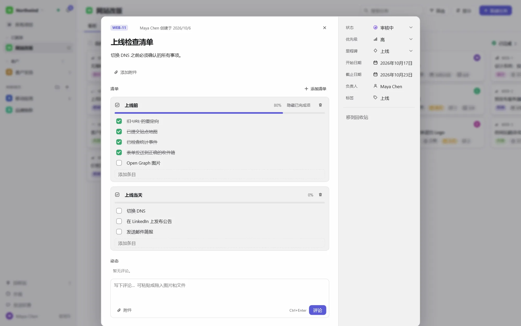Click the 附件 paperclip in comment box
Screen dimensions: 521x326
pyautogui.click(x=119, y=310)
